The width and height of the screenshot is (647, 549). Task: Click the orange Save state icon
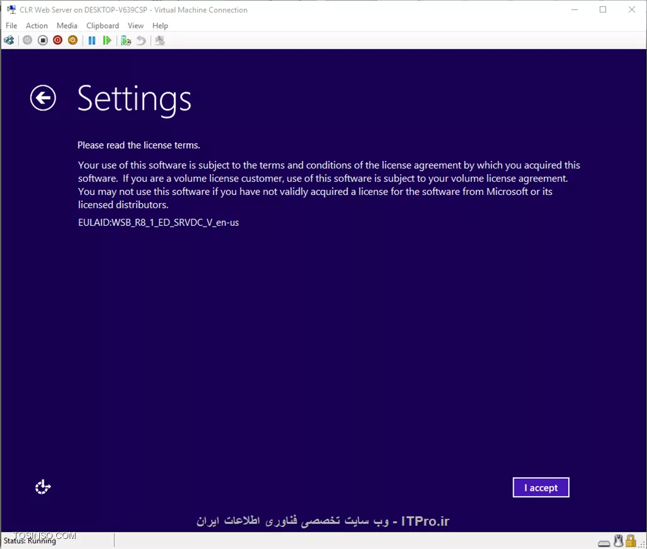coord(73,40)
